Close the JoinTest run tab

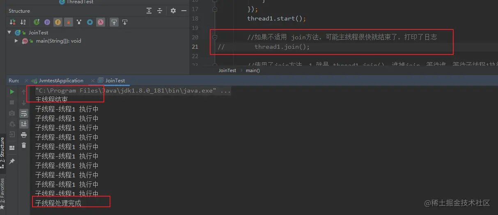93,81
